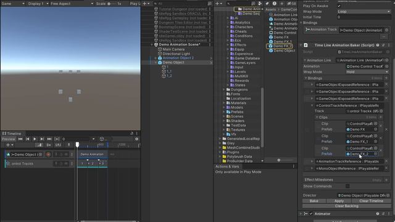Click the Bake button
The height and width of the screenshot is (222, 395).
pos(314,201)
